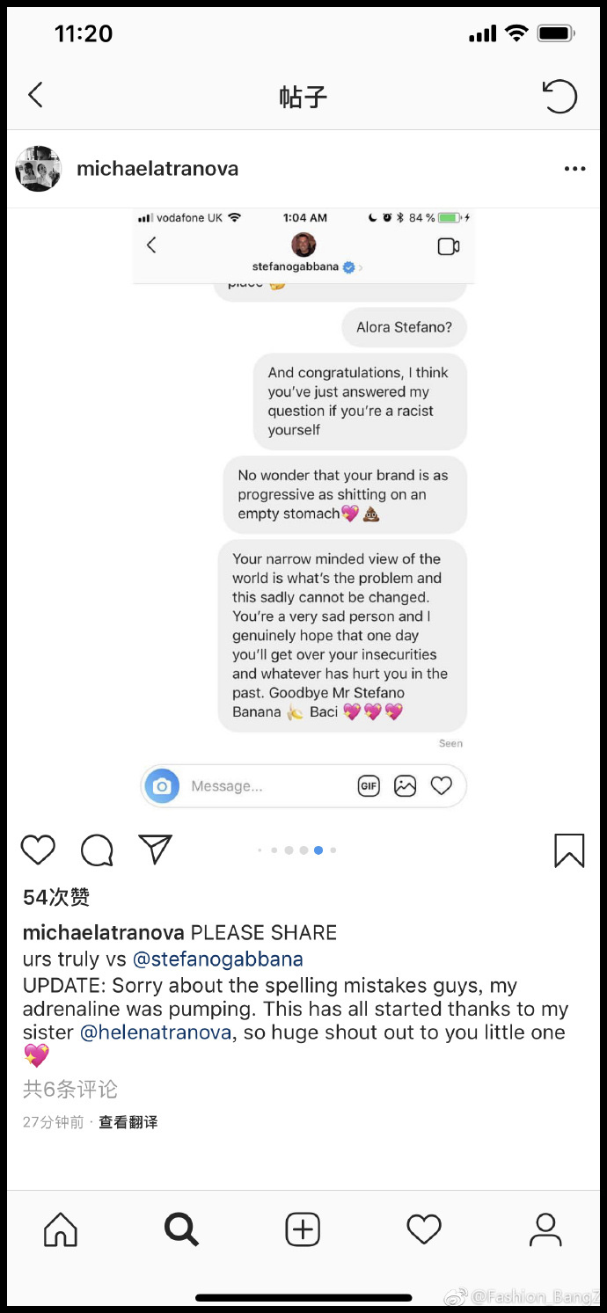
Task: Tap the back arrow in header
Action: coord(35,95)
